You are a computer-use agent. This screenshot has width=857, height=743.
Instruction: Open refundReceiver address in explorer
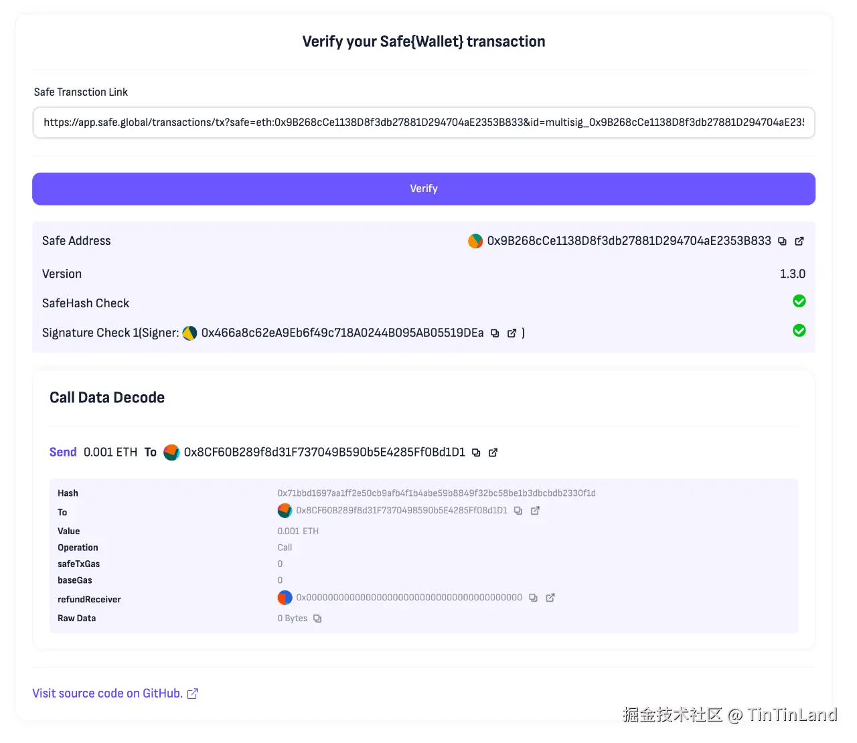coord(550,598)
